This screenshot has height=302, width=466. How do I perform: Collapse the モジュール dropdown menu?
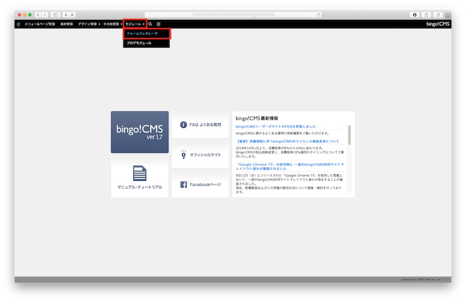pyautogui.click(x=135, y=24)
